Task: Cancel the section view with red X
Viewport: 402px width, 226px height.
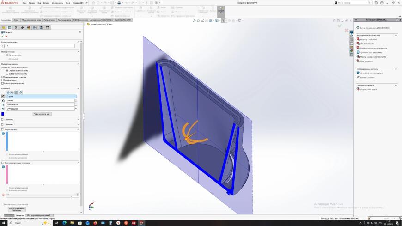Action: tap(6, 37)
